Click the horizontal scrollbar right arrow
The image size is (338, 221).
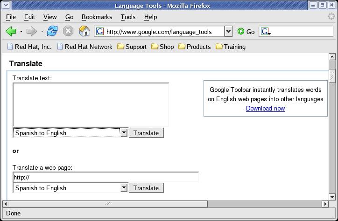[325, 204]
